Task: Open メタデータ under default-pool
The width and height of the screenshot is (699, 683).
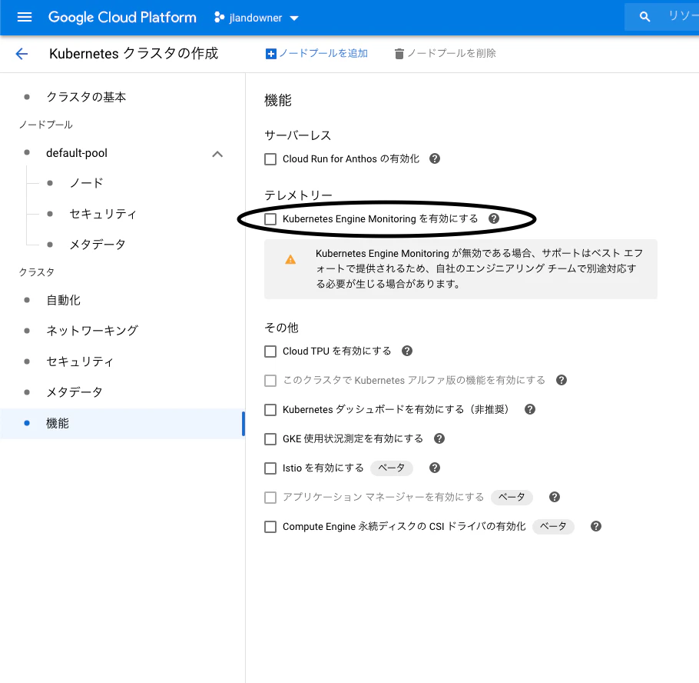Action: pyautogui.click(x=98, y=244)
